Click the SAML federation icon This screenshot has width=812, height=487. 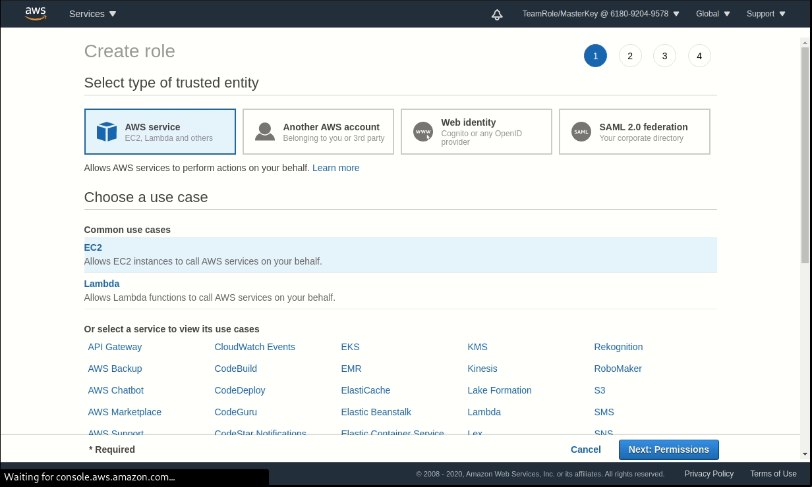tap(581, 132)
